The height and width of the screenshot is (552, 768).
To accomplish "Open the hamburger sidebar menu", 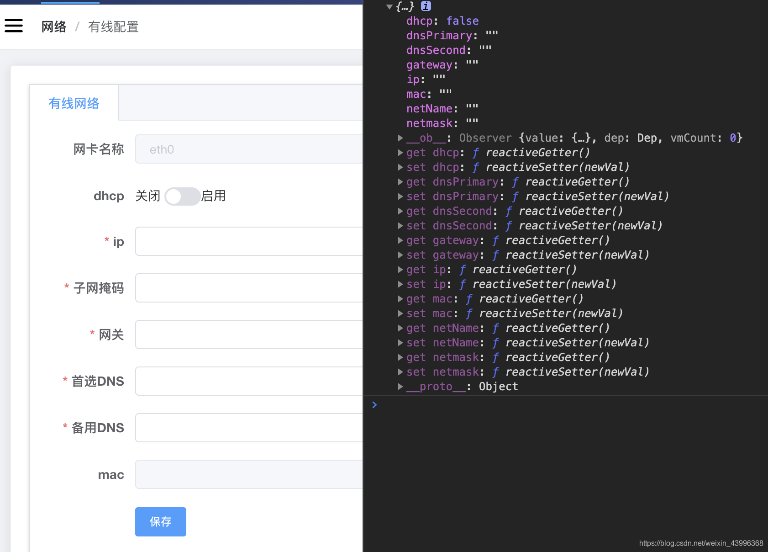I will 14,26.
